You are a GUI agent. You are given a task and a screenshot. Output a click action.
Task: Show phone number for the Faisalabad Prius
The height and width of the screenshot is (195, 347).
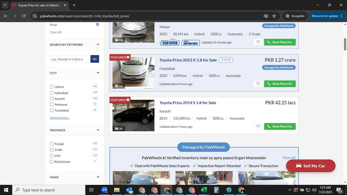[x=280, y=84]
